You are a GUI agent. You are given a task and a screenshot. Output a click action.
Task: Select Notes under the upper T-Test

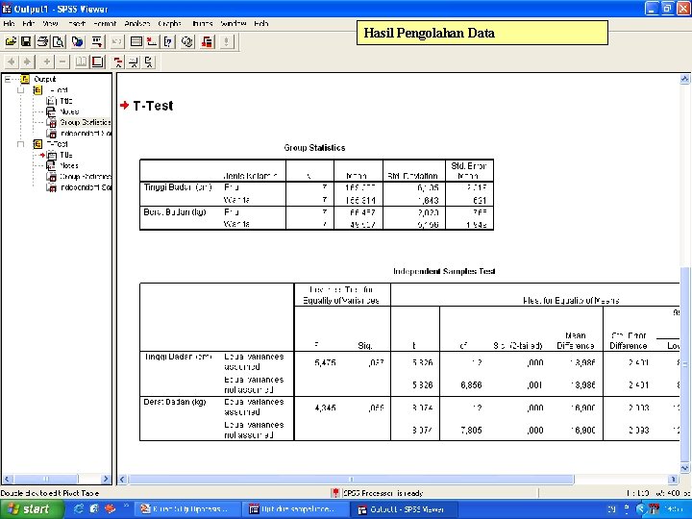tap(69, 111)
